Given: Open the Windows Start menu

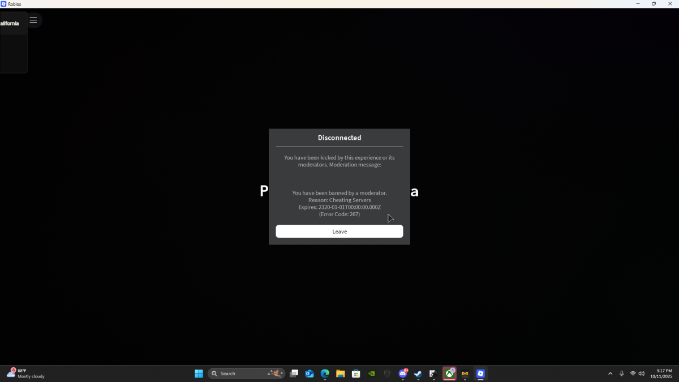Looking at the screenshot, I should pyautogui.click(x=199, y=374).
